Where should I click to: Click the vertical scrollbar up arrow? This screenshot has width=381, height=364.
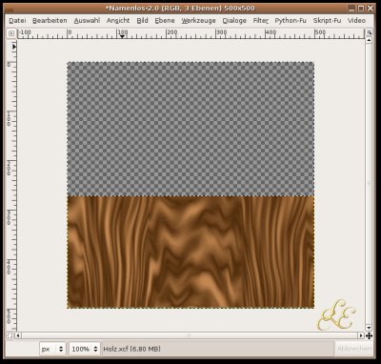click(x=369, y=40)
